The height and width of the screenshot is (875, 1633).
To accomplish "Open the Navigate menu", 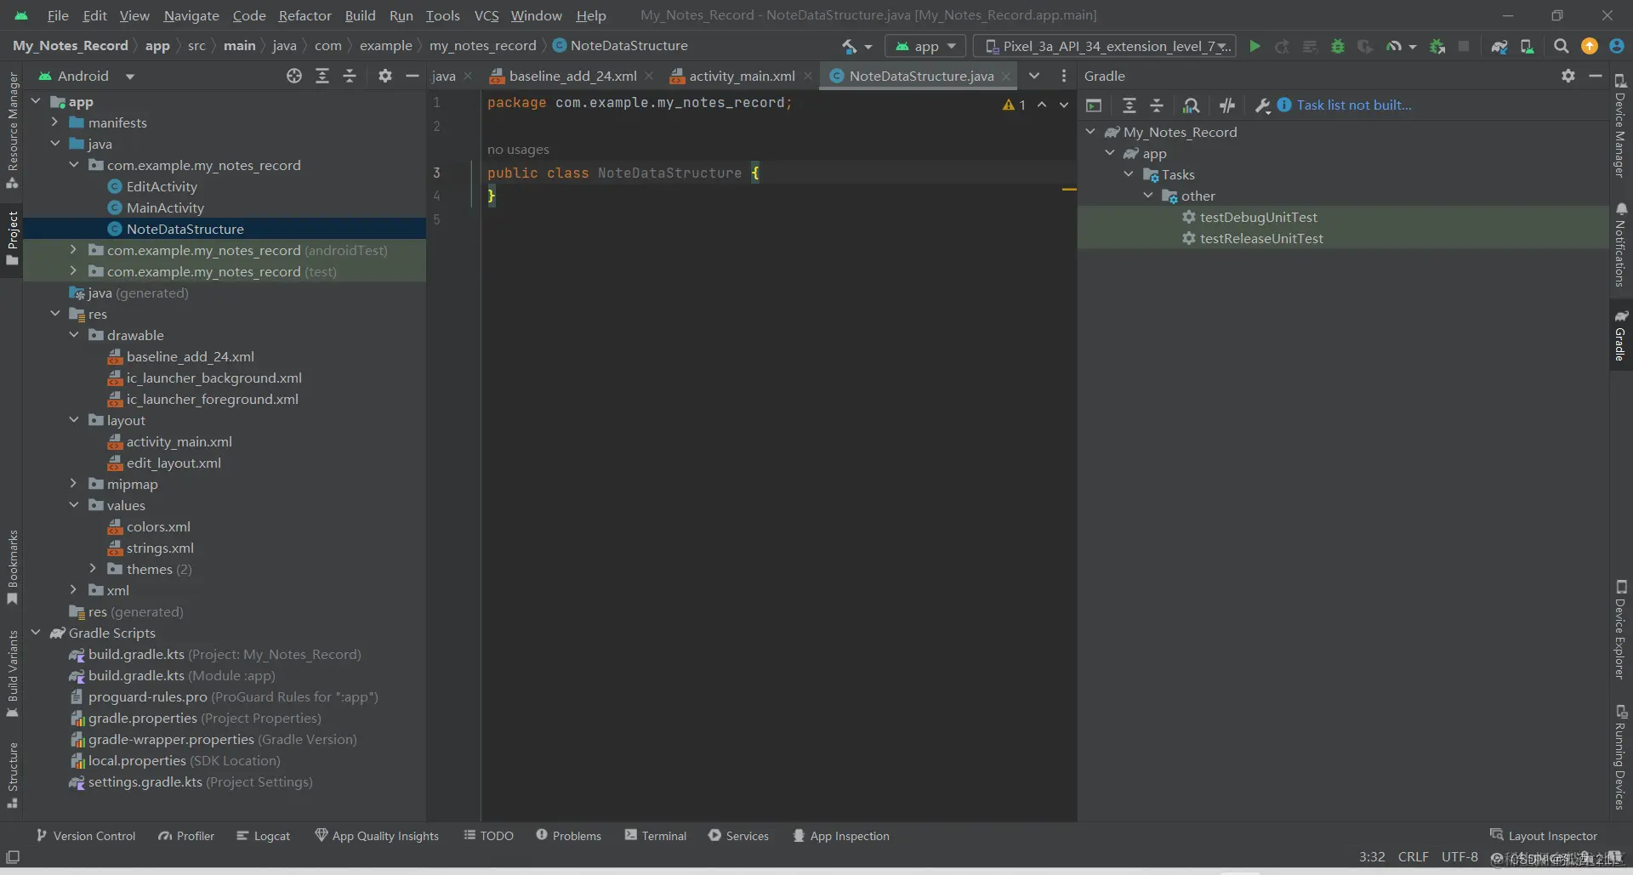I will click(191, 15).
